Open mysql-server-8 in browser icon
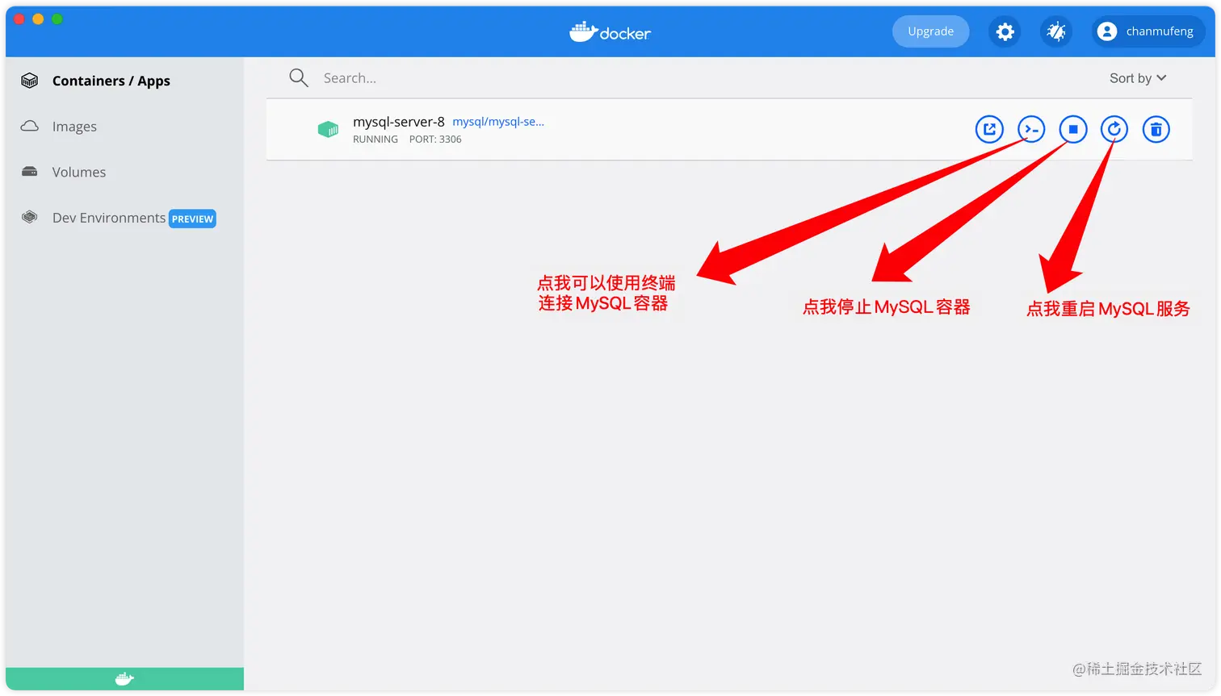 [x=989, y=129]
